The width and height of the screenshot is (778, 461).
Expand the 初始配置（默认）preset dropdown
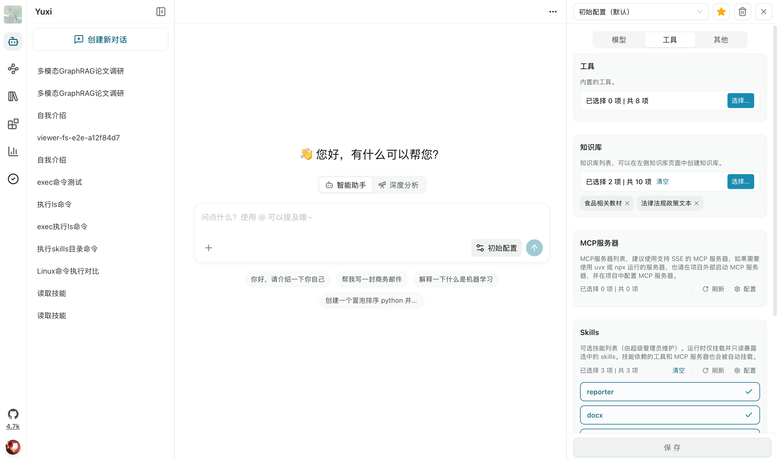(640, 12)
